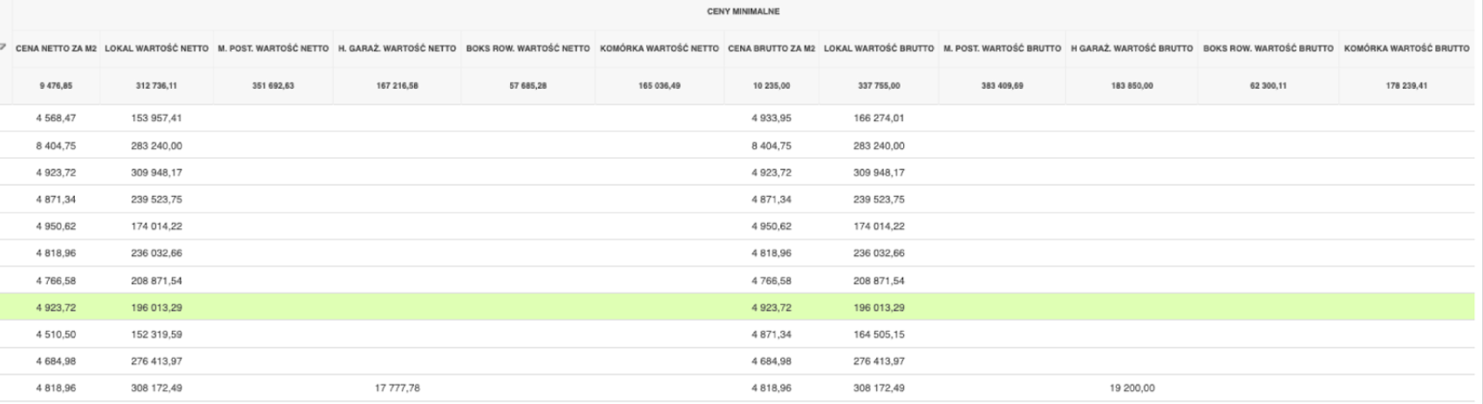Screen dimensions: 1483x404
Task: Click the cell 4 568,47
Action: pos(56,118)
